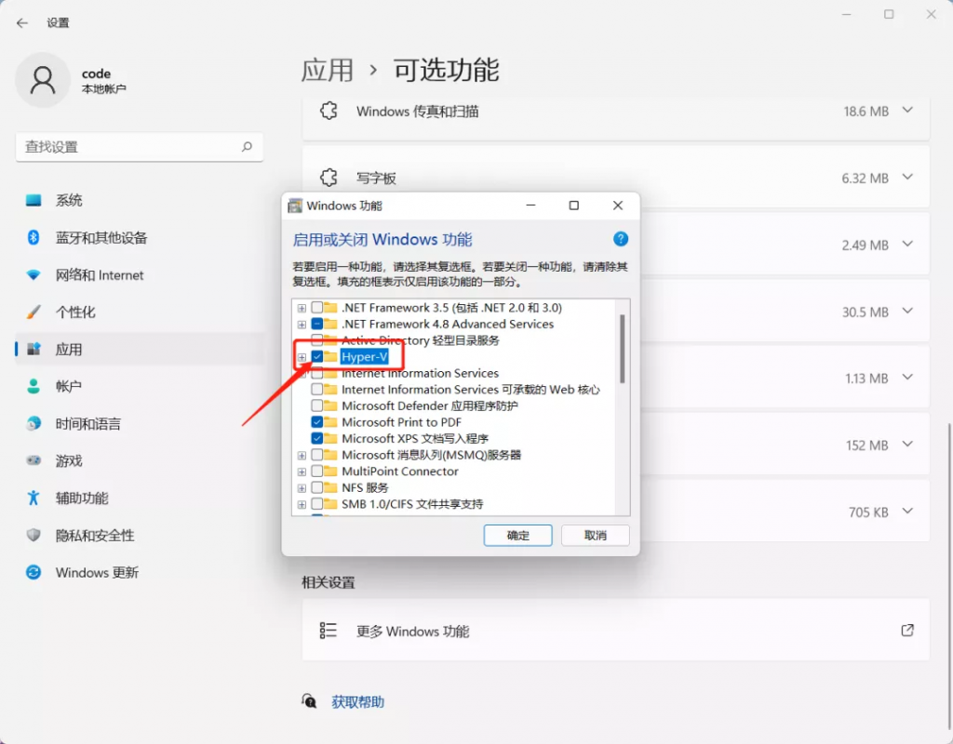The height and width of the screenshot is (744, 953).
Task: Expand .NET Framework 4.8 Advanced Services node
Action: coord(302,325)
